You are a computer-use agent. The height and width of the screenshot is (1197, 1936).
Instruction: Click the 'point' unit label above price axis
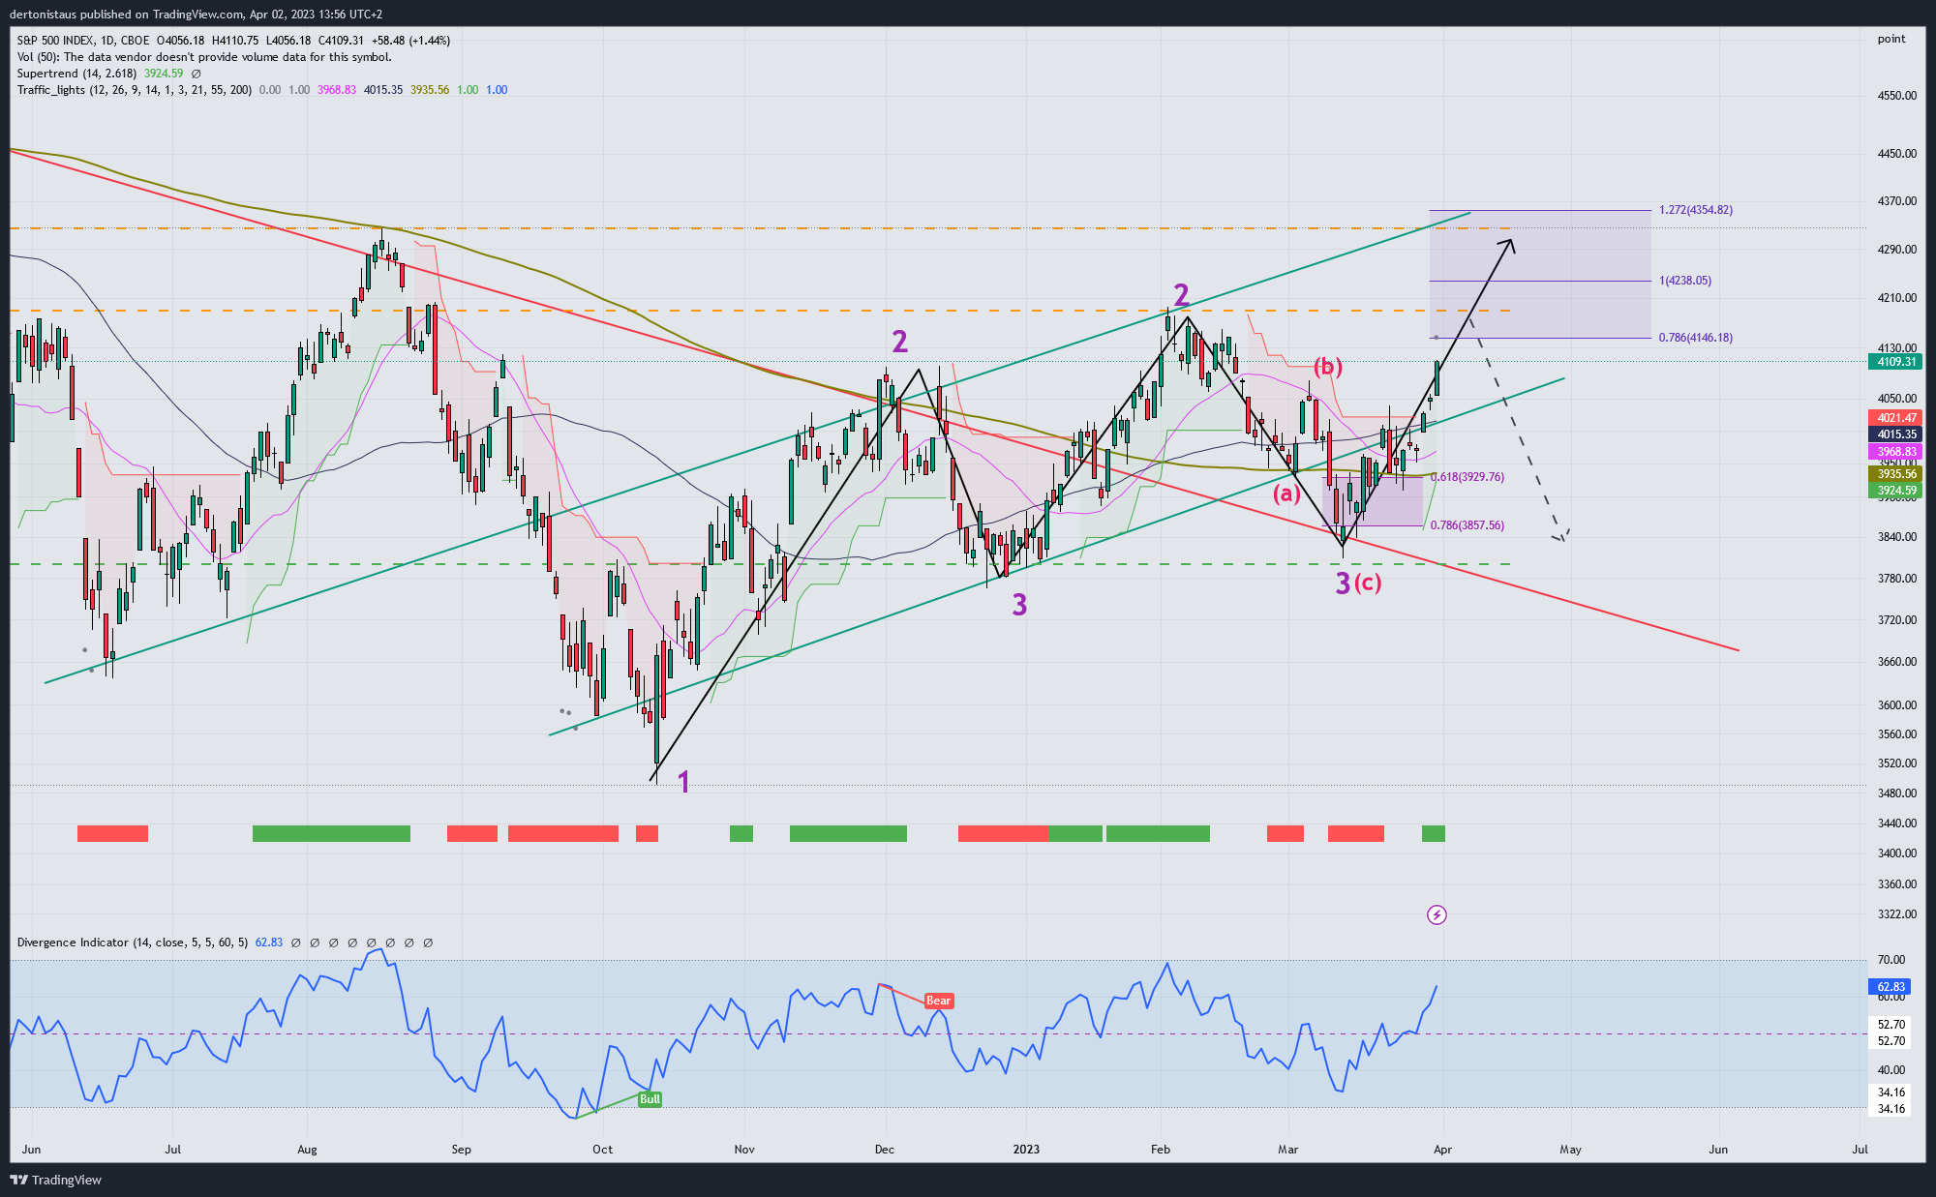1891,39
